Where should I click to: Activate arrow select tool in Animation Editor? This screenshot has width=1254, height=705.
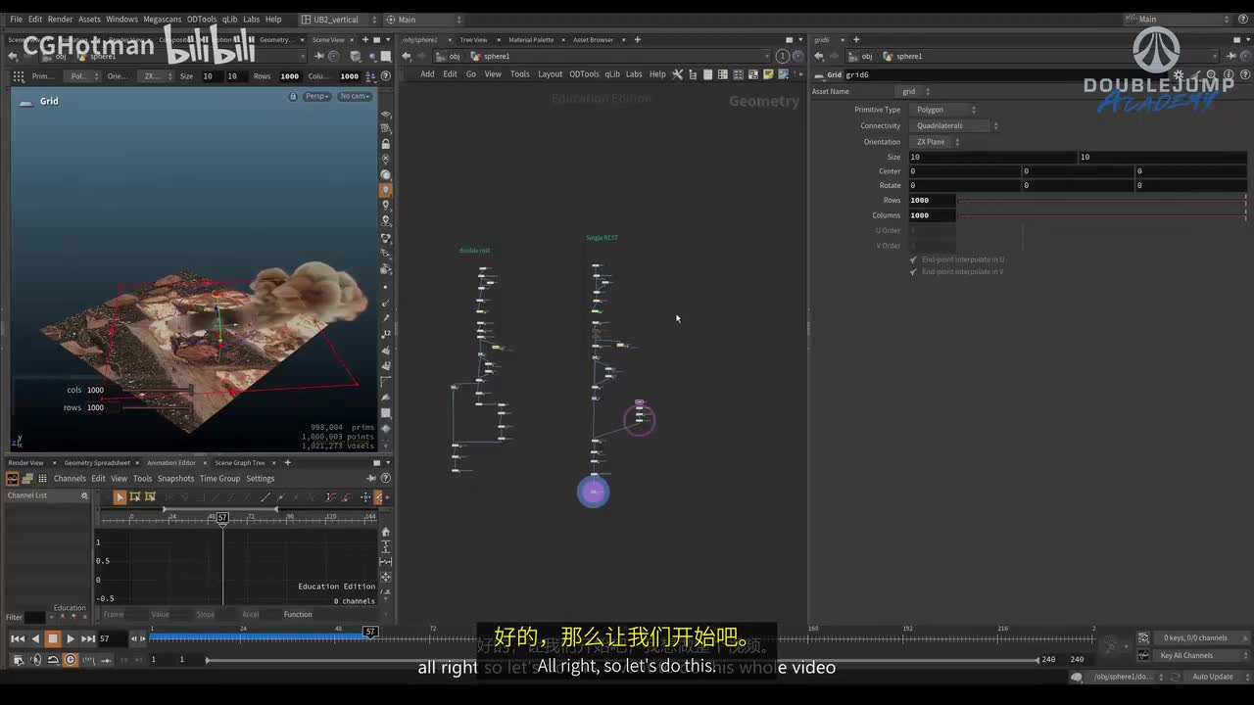tap(120, 497)
